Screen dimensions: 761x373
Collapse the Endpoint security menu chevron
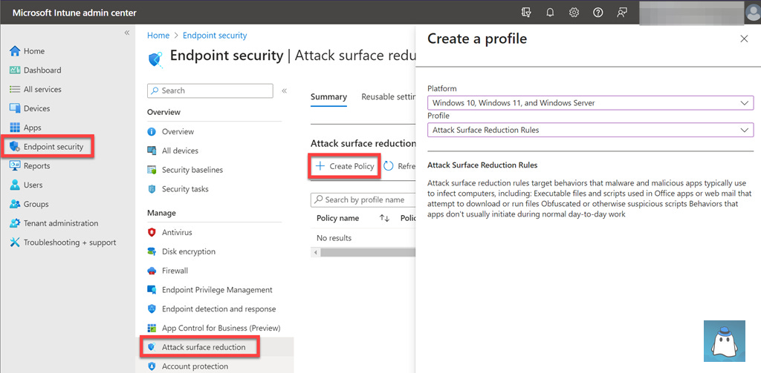(x=285, y=90)
